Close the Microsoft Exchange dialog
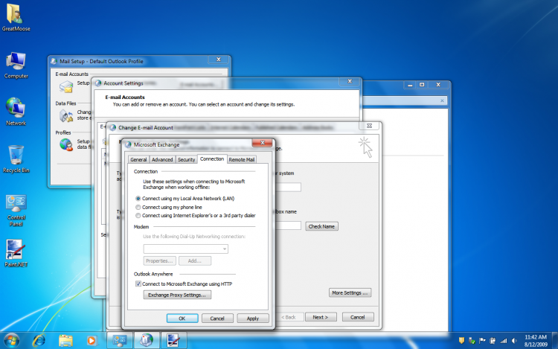Image resolution: width=558 pixels, height=349 pixels. pyautogui.click(x=263, y=143)
